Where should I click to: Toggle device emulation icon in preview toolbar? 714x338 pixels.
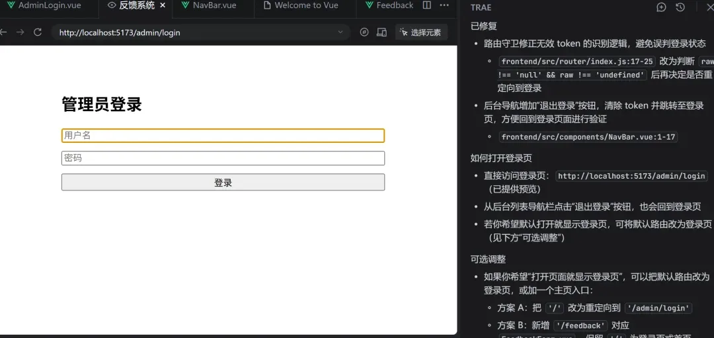pos(381,32)
